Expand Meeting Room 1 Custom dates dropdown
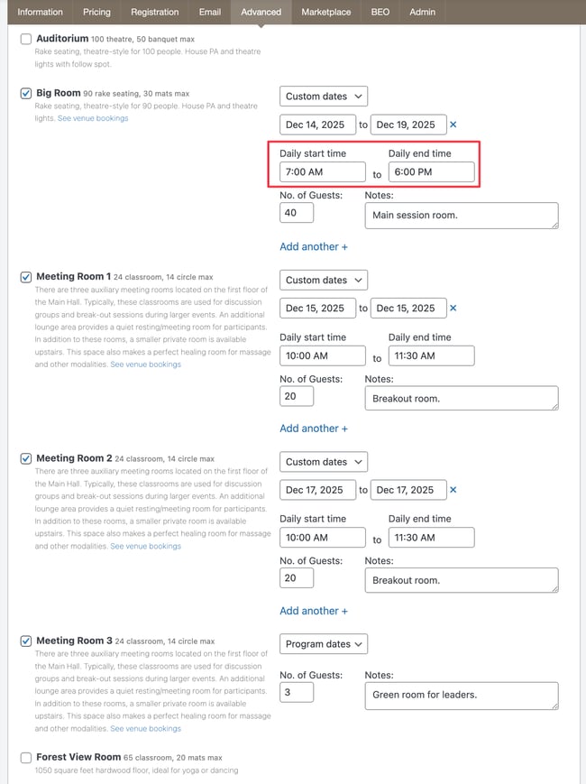The height and width of the screenshot is (784, 586). pos(324,281)
